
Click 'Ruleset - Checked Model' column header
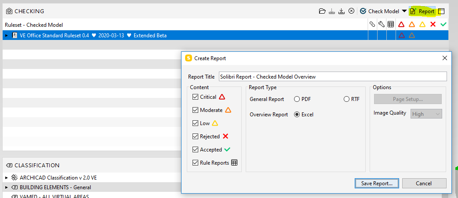point(34,25)
